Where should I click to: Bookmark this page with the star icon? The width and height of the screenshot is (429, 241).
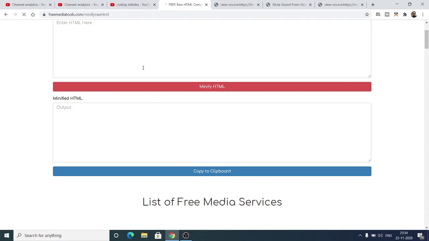(x=367, y=14)
